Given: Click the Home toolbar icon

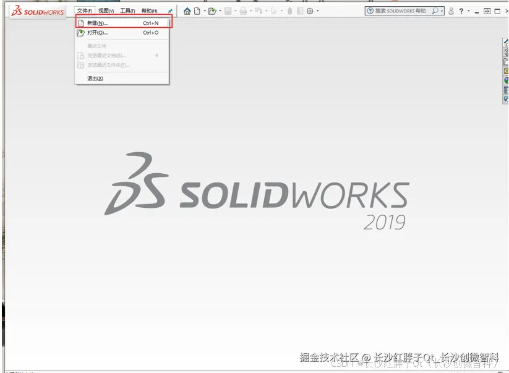Looking at the screenshot, I should click(187, 11).
